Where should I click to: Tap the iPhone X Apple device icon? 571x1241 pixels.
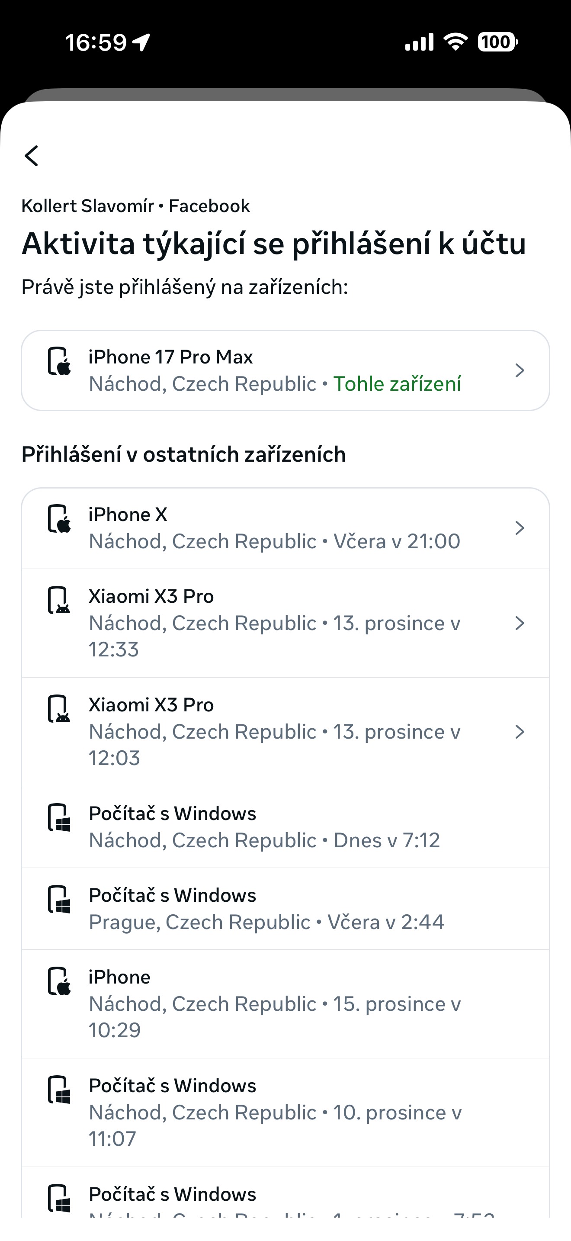59,518
